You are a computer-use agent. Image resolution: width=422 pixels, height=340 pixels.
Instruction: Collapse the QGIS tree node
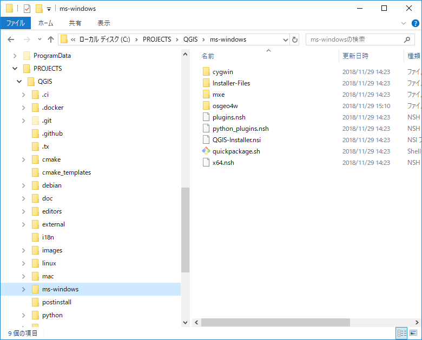coord(19,82)
